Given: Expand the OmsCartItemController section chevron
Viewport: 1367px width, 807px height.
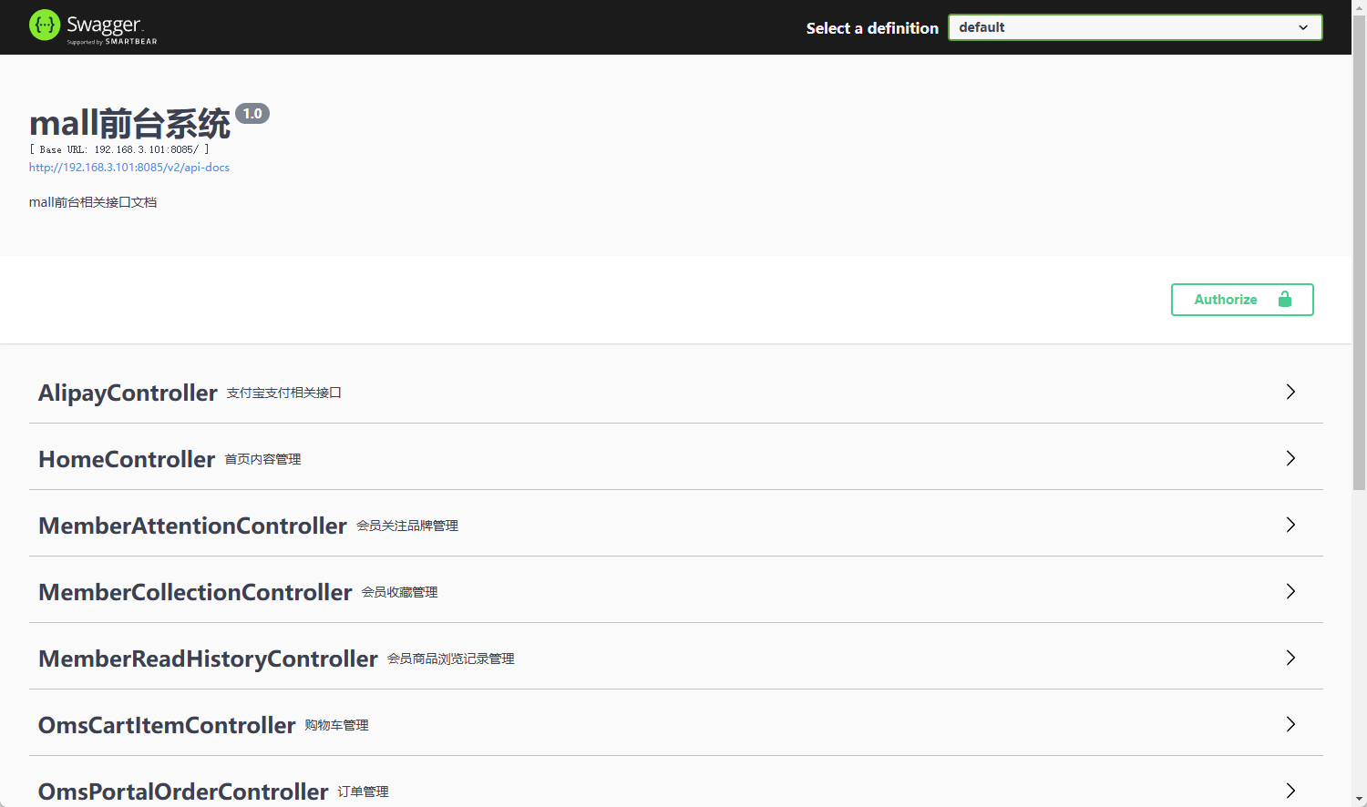Looking at the screenshot, I should pyautogui.click(x=1290, y=724).
